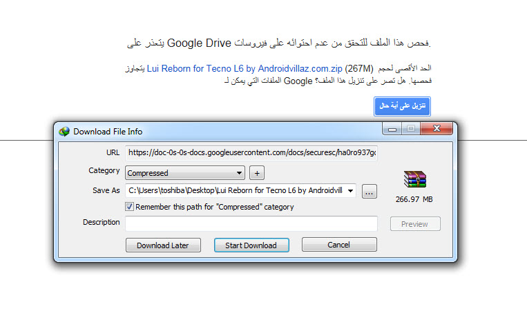The height and width of the screenshot is (333, 527).
Task: Click the Category label text
Action: 104,171
